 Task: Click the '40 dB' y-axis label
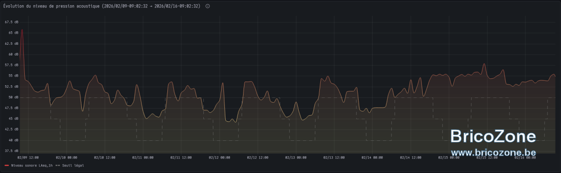[x=13, y=140]
